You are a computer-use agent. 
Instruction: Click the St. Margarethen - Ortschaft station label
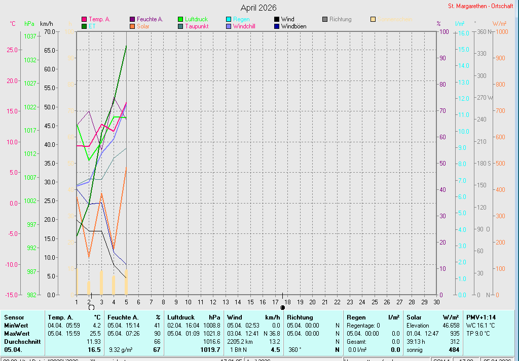tap(480, 6)
